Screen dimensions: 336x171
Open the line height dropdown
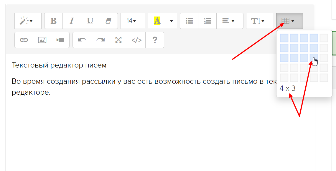[x=259, y=21]
